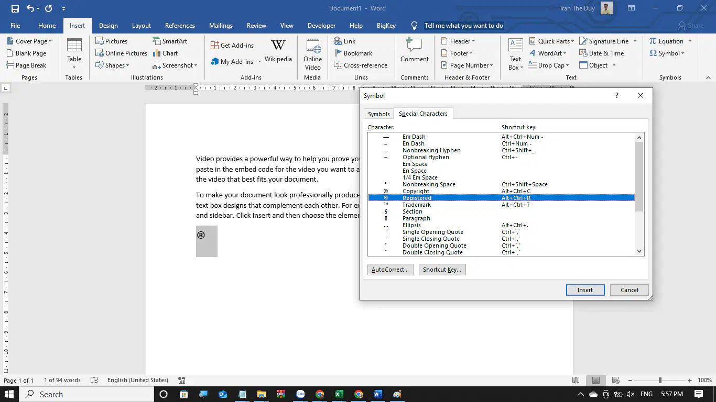
Task: Expand the Header dropdown
Action: [x=457, y=41]
